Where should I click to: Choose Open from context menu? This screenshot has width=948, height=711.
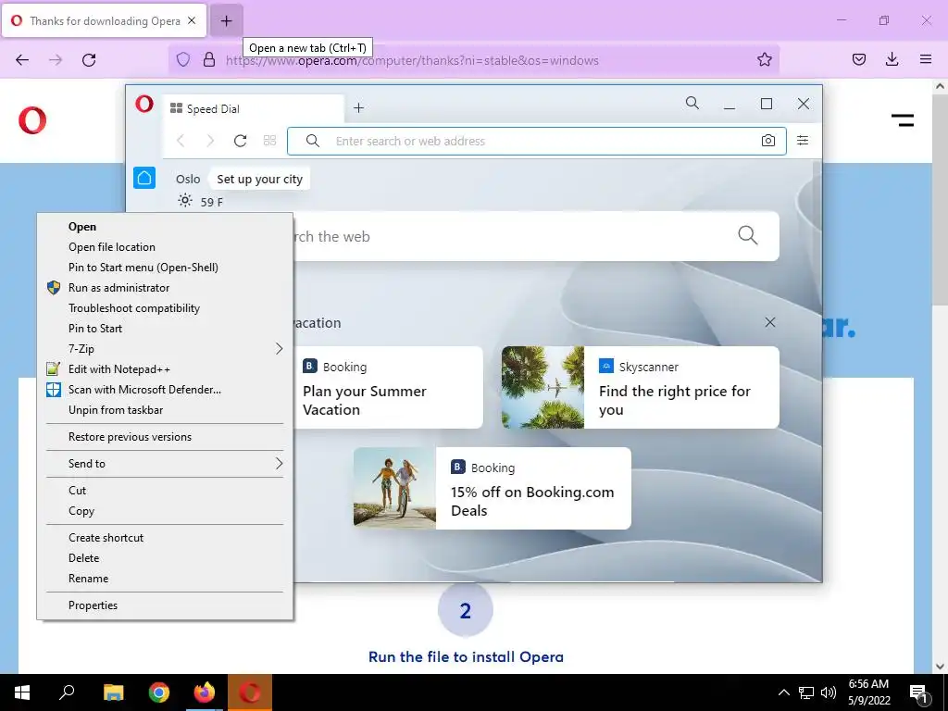coord(165,227)
